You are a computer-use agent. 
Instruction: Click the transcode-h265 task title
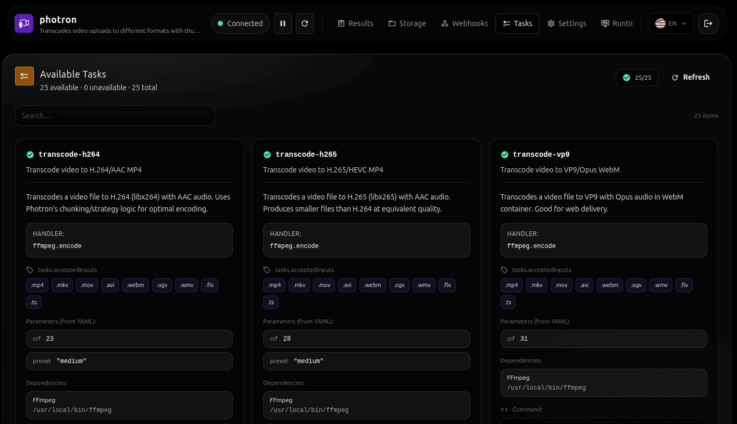point(306,155)
